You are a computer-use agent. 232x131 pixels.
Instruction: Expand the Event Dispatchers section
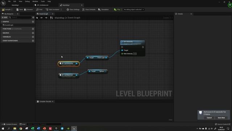tap(10, 41)
